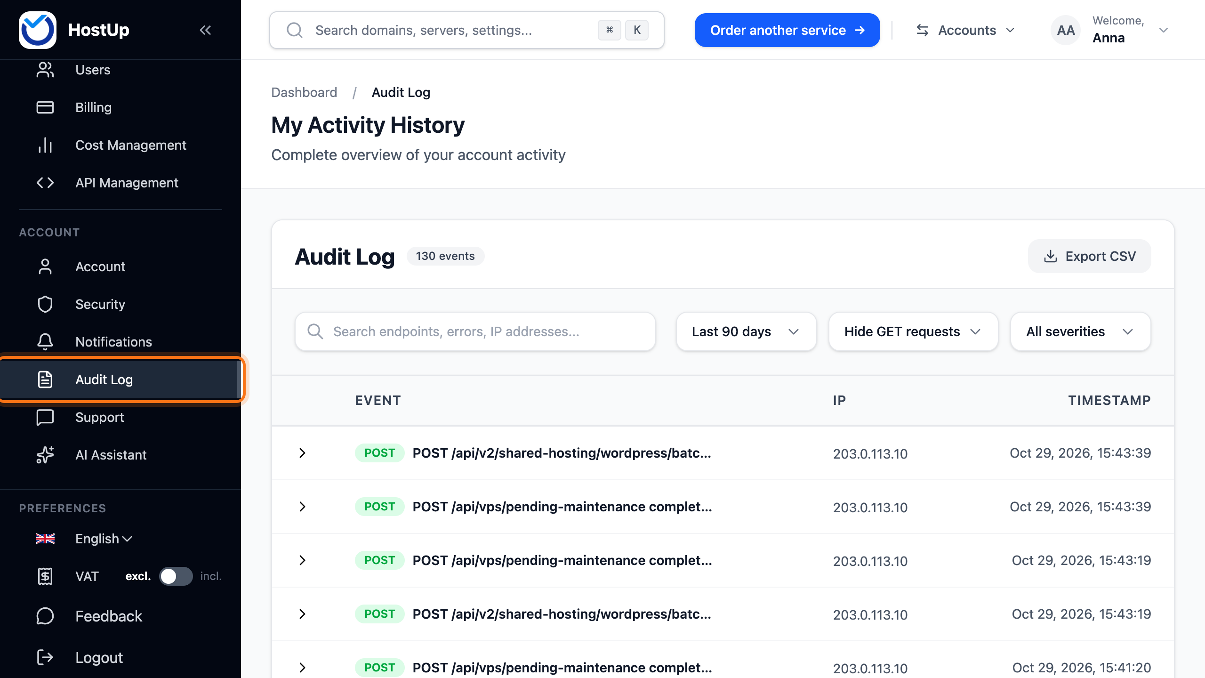Click the Feedback speech bubble icon

point(45,616)
